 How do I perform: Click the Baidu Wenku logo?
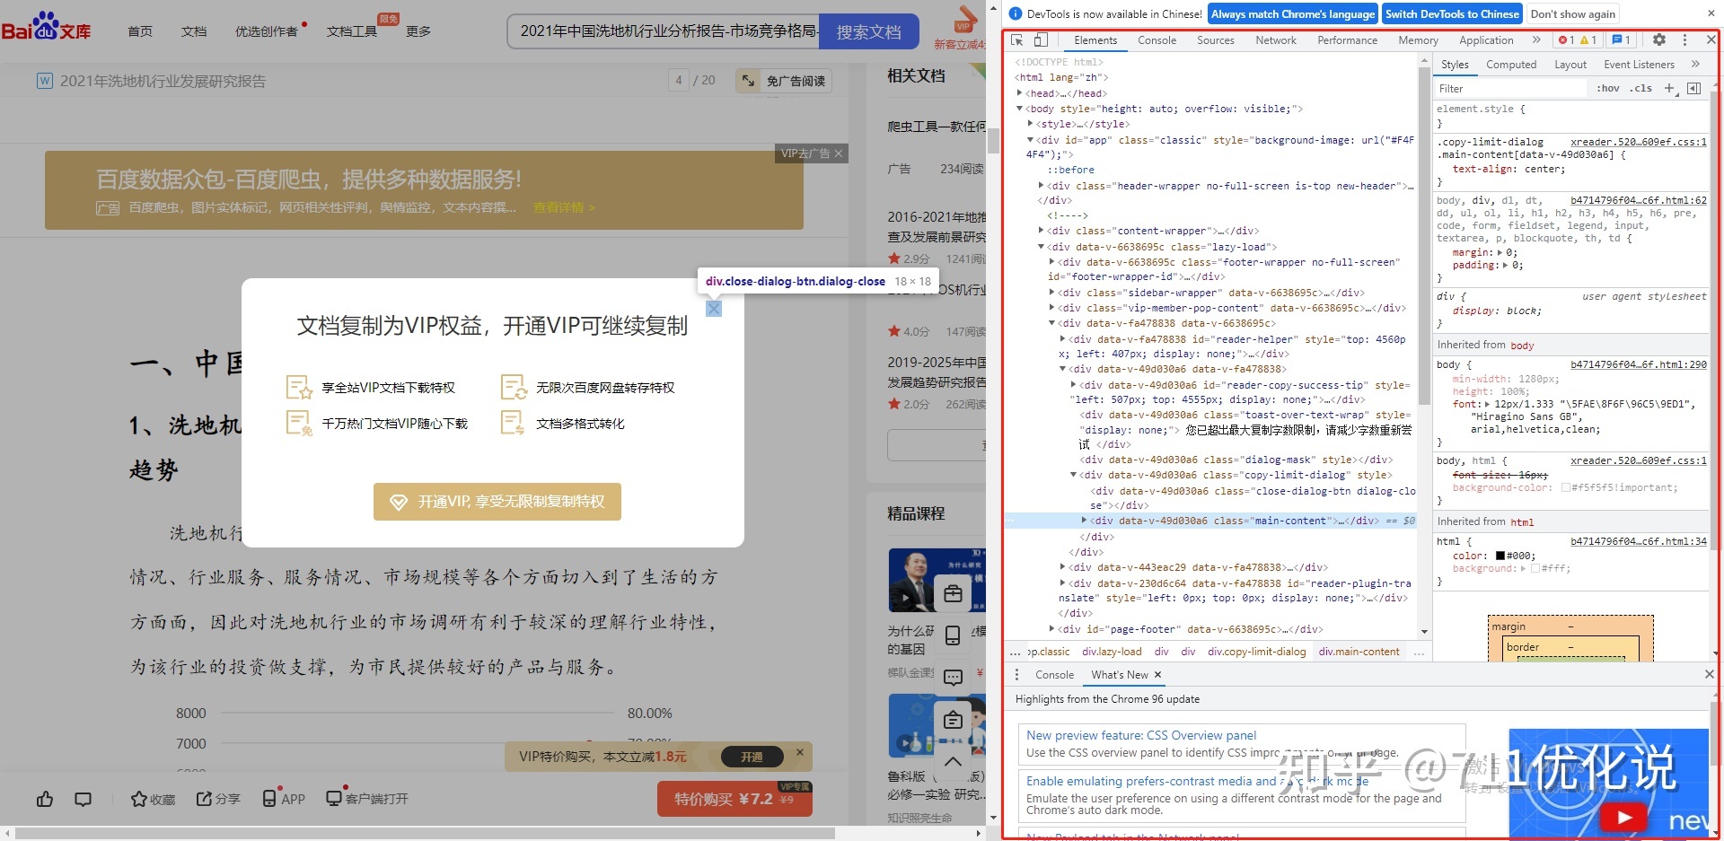tap(47, 27)
